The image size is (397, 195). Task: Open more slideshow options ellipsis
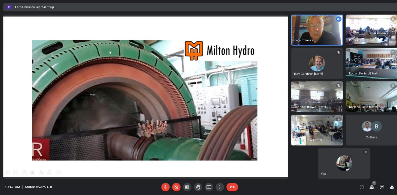[x=58, y=172]
